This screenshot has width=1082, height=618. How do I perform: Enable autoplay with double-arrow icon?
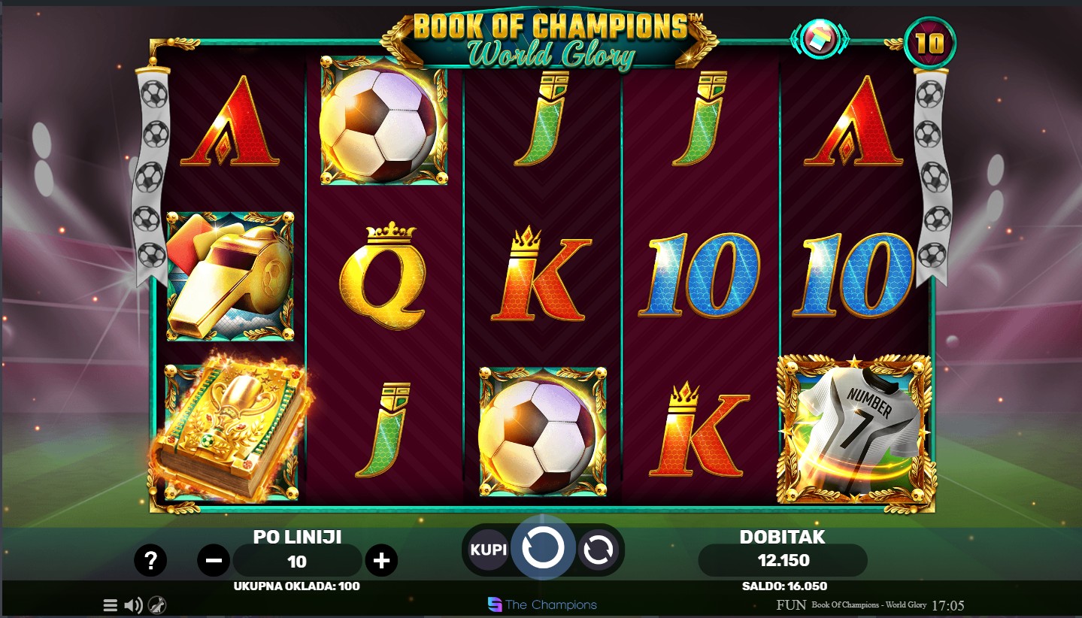pyautogui.click(x=598, y=550)
